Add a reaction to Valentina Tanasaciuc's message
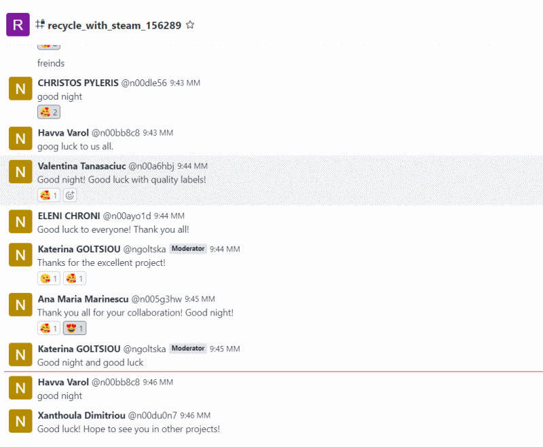 [x=70, y=195]
